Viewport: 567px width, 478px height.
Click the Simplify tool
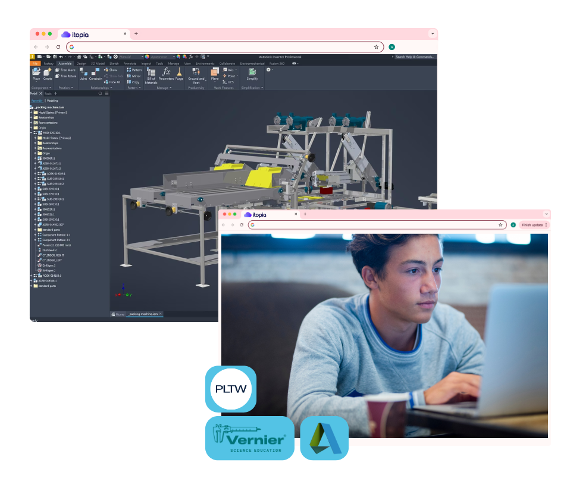coord(252,74)
